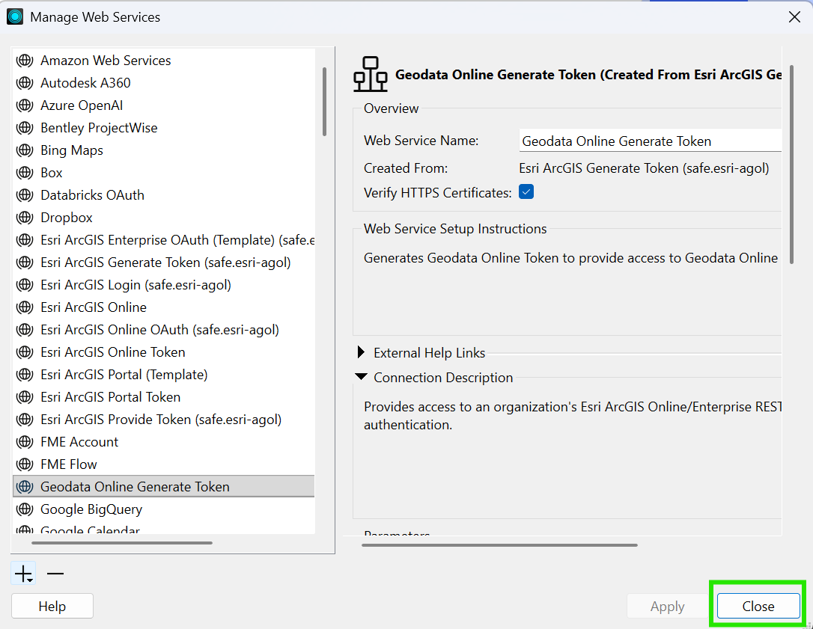Click vertical scrollbar of web services list

coord(325,102)
